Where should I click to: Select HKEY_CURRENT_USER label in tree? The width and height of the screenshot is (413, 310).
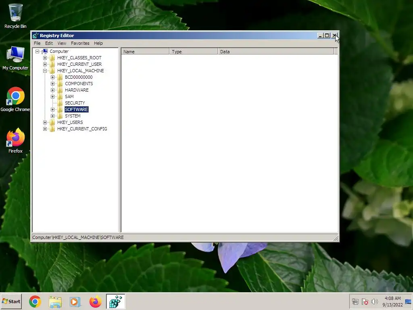tap(79, 64)
